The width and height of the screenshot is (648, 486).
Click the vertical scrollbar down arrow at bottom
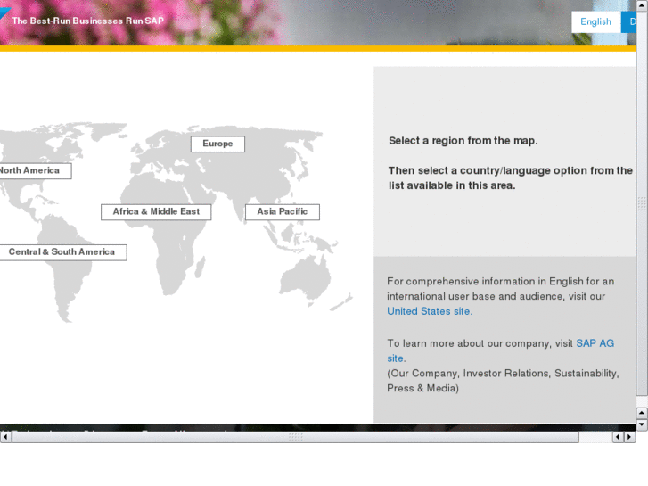(x=642, y=424)
